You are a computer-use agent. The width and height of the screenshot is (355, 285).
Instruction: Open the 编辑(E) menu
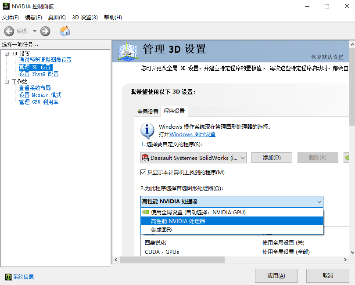click(33, 18)
